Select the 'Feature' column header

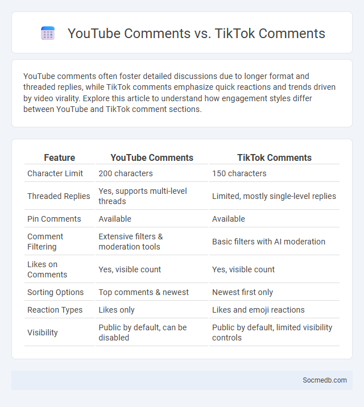60,157
